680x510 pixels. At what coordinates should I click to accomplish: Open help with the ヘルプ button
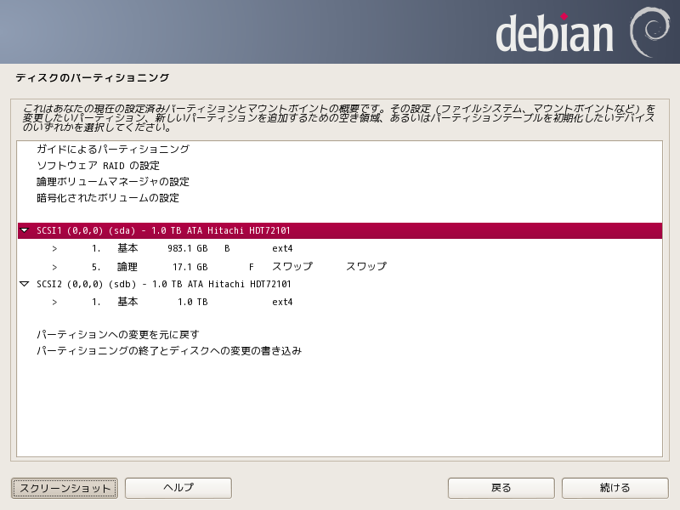click(178, 488)
